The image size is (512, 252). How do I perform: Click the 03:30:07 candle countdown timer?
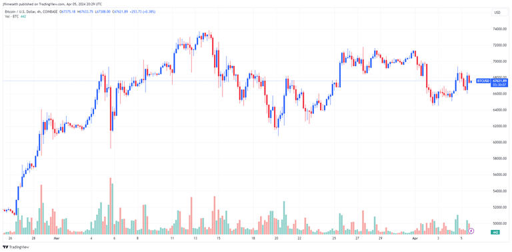(499, 85)
